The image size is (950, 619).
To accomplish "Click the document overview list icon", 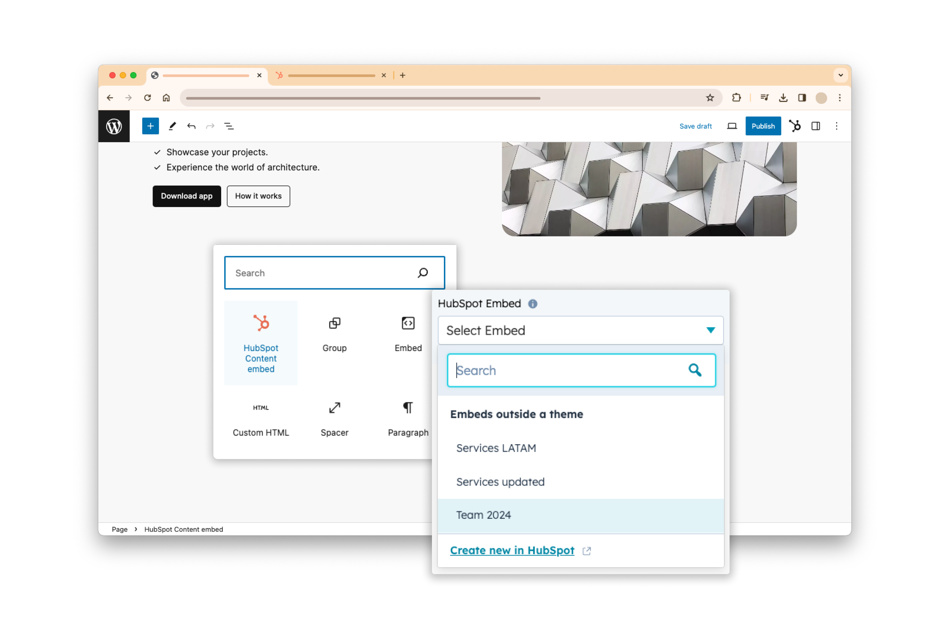I will (229, 126).
